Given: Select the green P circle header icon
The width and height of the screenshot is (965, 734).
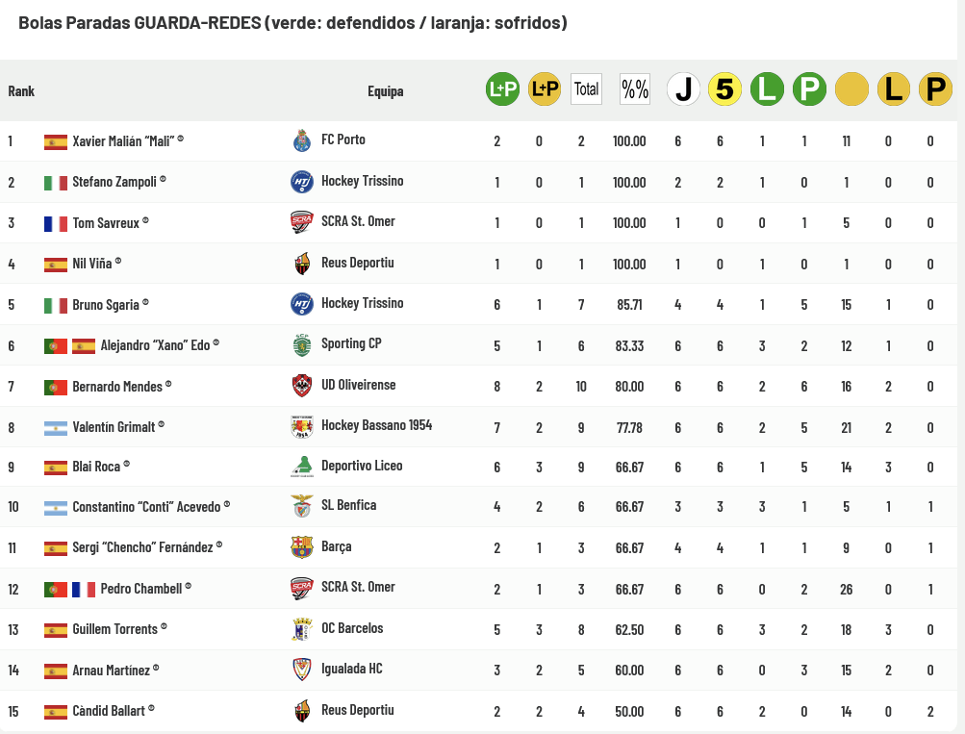Looking at the screenshot, I should (x=809, y=89).
